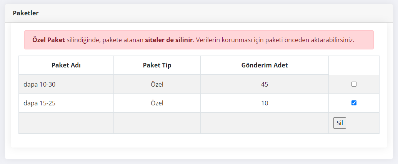Check the checkbox for dapa 10-30
This screenshot has height=164, width=398.
click(x=354, y=84)
